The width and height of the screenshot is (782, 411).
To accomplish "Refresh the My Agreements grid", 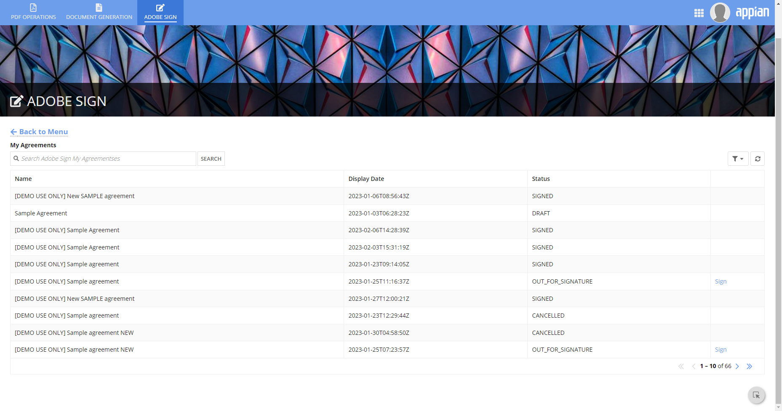I will (757, 159).
